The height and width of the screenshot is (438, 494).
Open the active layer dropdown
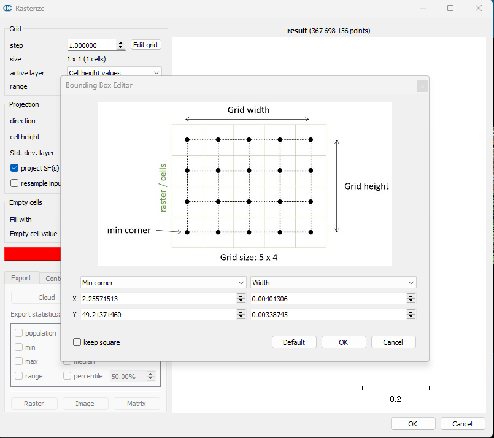point(114,73)
